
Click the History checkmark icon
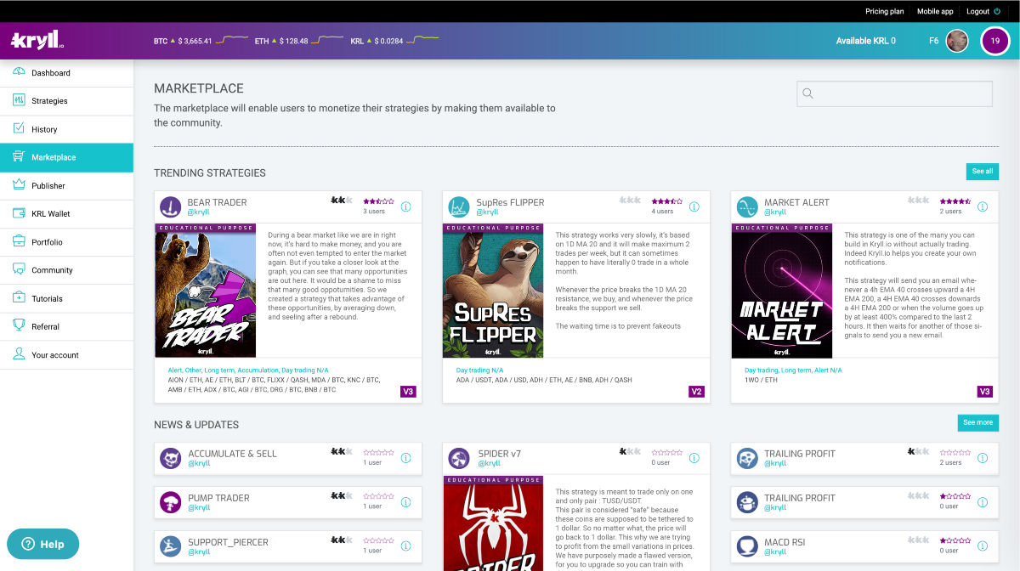coord(19,128)
